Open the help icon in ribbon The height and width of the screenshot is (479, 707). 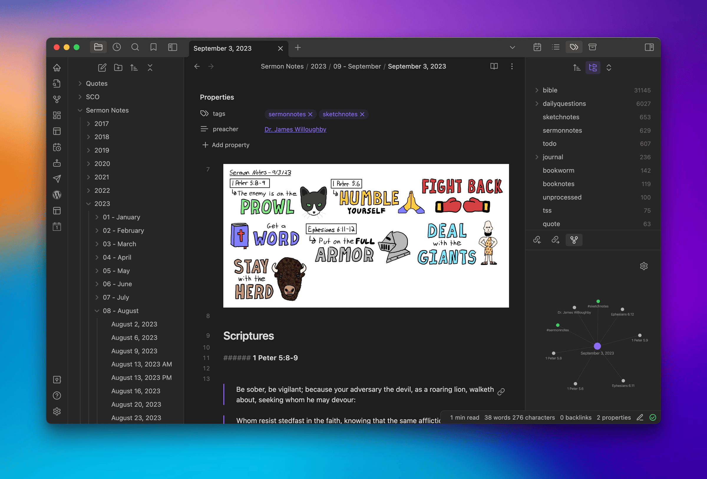point(57,396)
